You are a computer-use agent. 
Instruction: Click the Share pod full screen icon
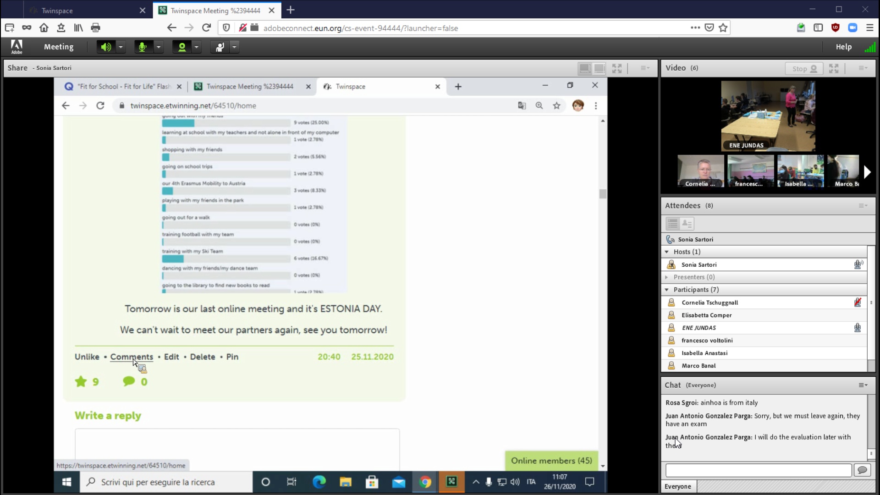tap(617, 68)
